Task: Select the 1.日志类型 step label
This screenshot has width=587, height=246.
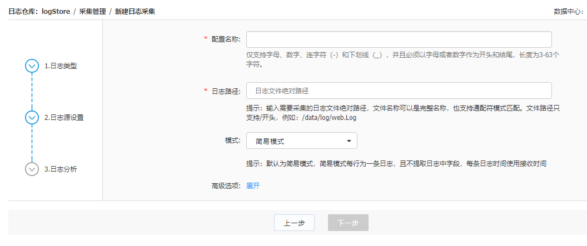Action: 61,66
